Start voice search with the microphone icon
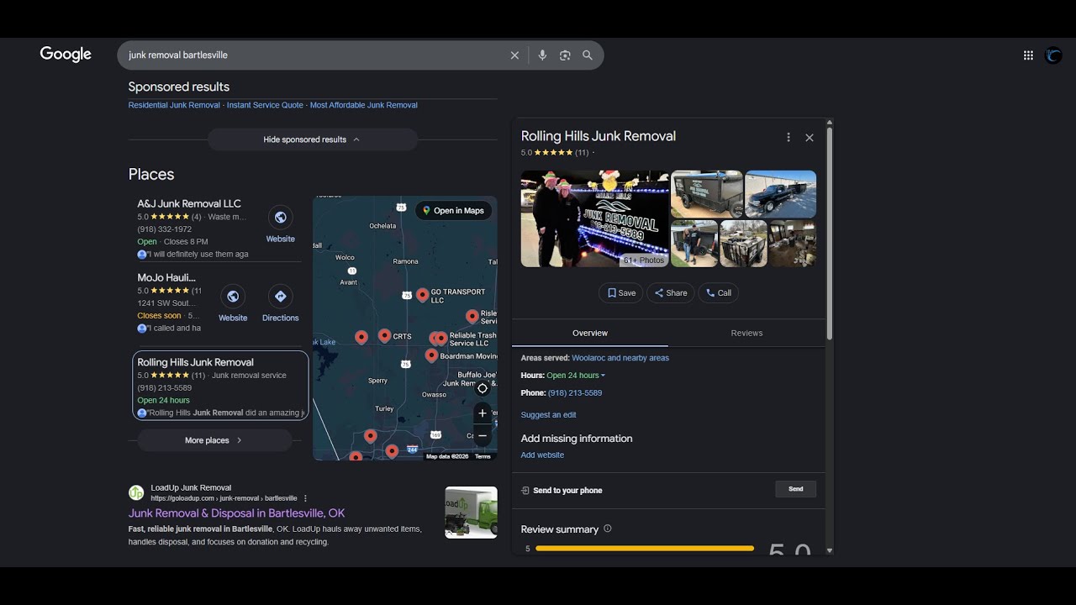This screenshot has width=1076, height=605. [542, 55]
